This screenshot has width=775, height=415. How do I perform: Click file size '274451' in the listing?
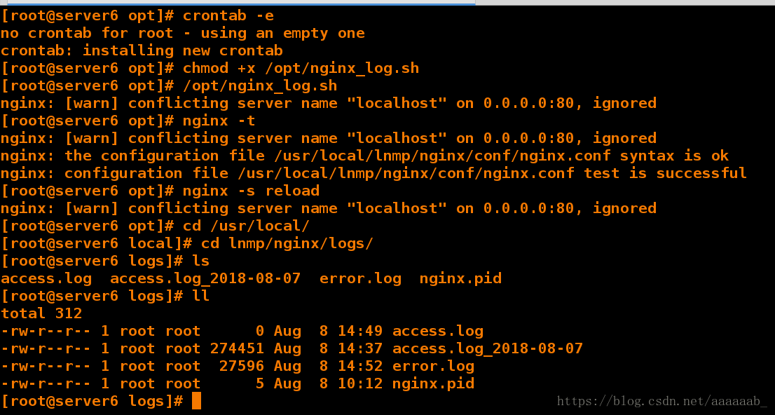pos(237,348)
